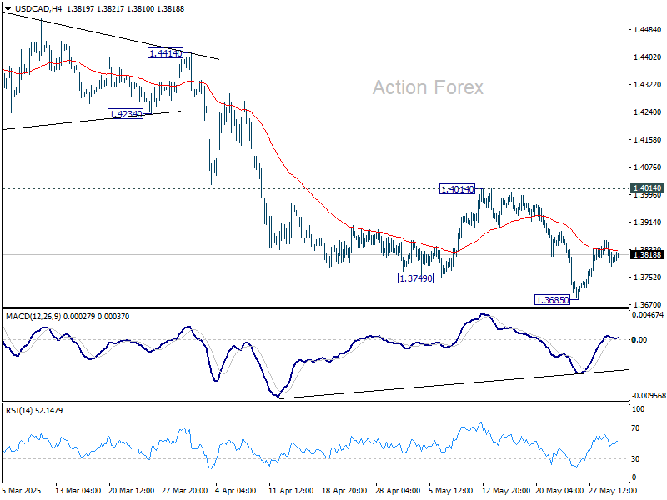667x500 pixels.
Task: Click the 1.44840 price axis value
Action: [x=648, y=30]
